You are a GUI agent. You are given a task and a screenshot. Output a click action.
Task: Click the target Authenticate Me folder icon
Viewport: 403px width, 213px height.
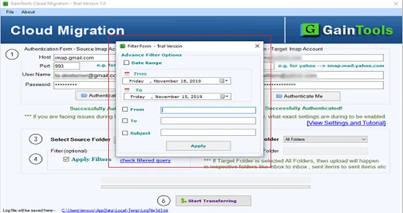(x=279, y=96)
